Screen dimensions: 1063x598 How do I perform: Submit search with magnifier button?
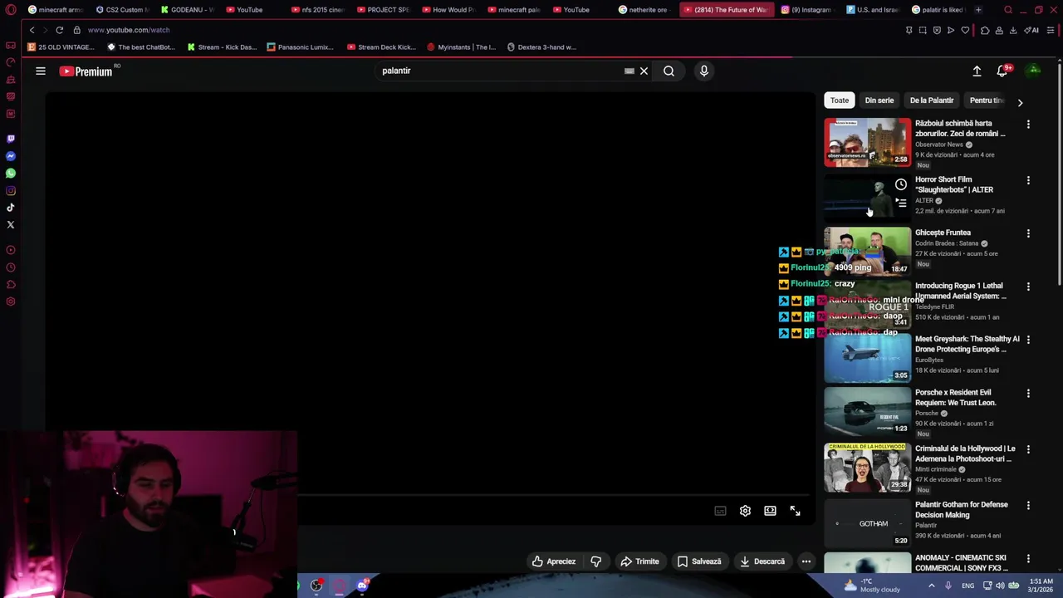tap(669, 71)
